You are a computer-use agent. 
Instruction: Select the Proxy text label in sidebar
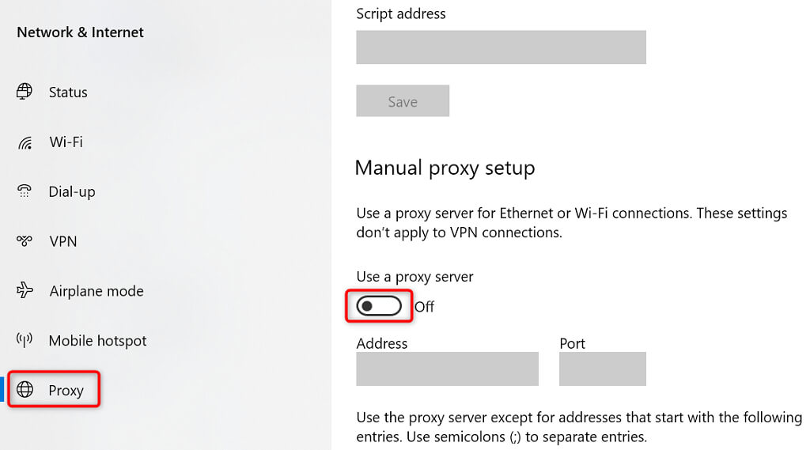pyautogui.click(x=66, y=391)
